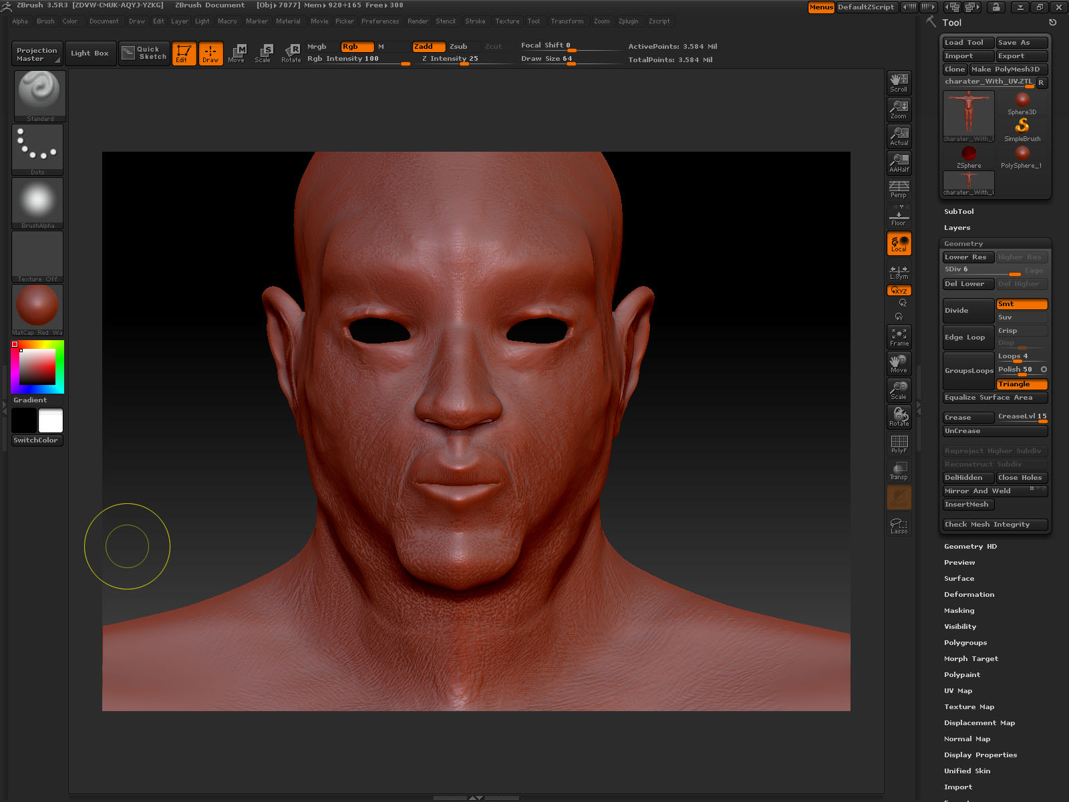Open the Standard brush selector
Image resolution: width=1069 pixels, height=802 pixels.
39,96
